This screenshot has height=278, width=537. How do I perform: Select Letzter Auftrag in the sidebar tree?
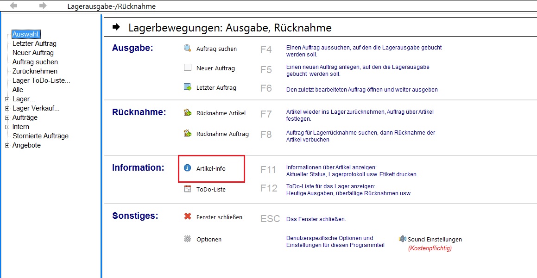[34, 43]
